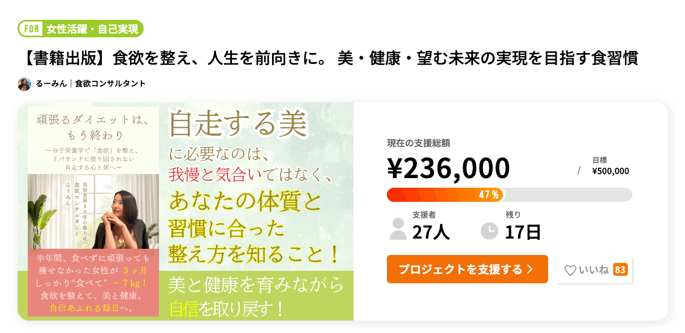Select the 27人 supporter count
The height and width of the screenshot is (333, 685).
pos(431,232)
